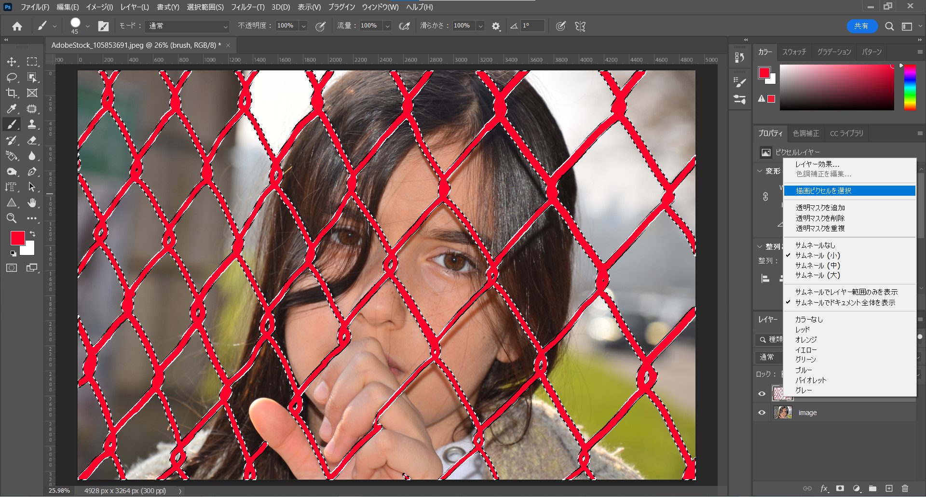Toggle pressure for size button

pos(560,26)
